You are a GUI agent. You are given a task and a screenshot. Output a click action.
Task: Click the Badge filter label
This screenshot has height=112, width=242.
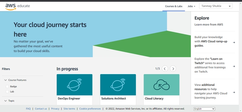[x=13, y=86]
